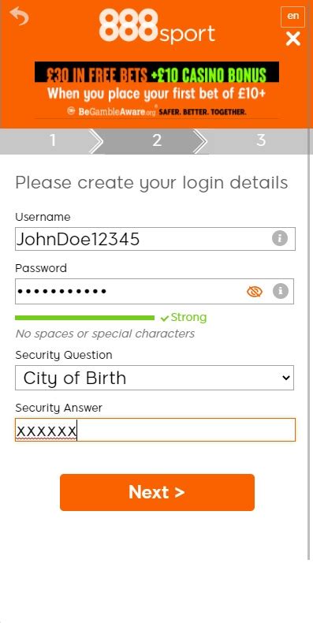Select step 2 in progress bar
This screenshot has width=313, height=623.
point(157,140)
